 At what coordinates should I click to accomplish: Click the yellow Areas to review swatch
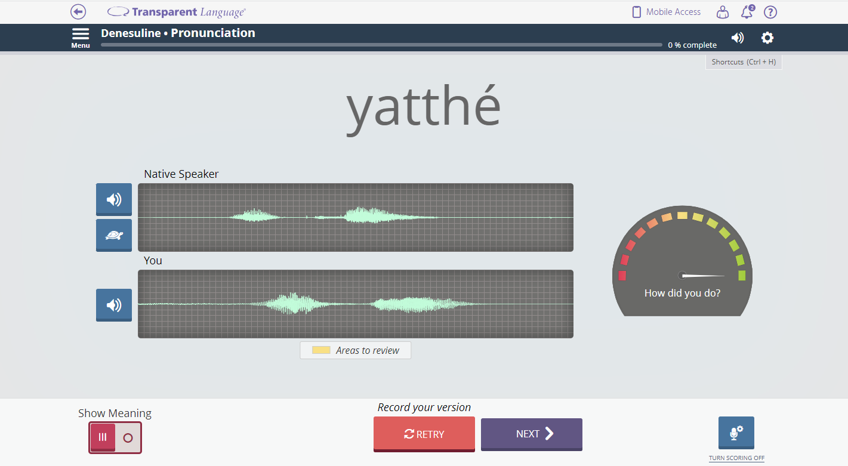(x=321, y=350)
